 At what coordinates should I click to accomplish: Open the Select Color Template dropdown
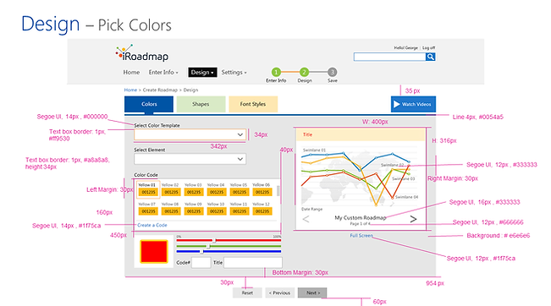[x=190, y=134]
